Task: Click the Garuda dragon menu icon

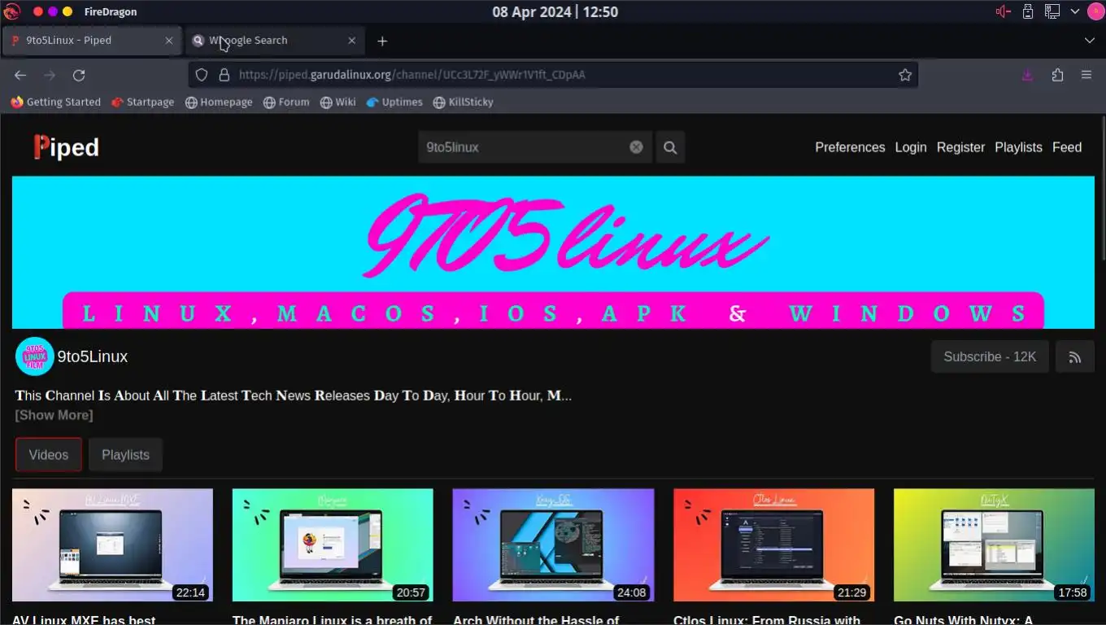Action: 11,11
